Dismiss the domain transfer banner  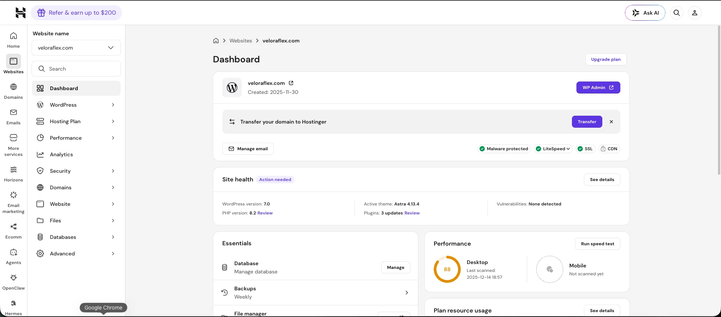tap(611, 122)
